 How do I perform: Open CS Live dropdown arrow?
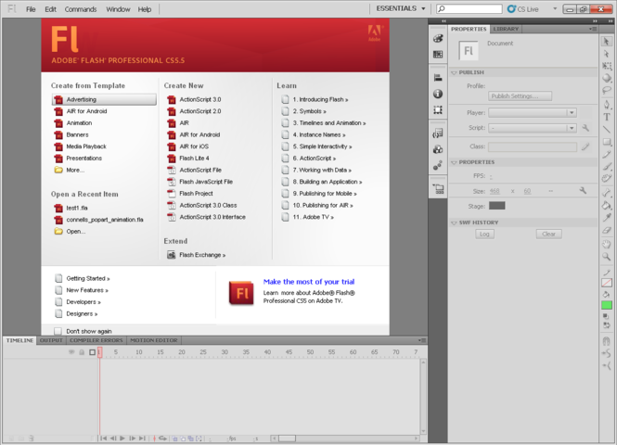pos(555,8)
